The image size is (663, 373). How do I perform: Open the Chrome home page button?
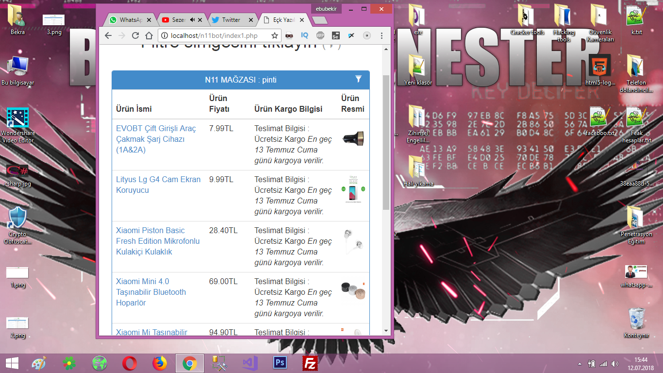149,35
